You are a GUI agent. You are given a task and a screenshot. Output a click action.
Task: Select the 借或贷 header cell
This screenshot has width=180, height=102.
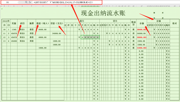[x=133, y=23]
